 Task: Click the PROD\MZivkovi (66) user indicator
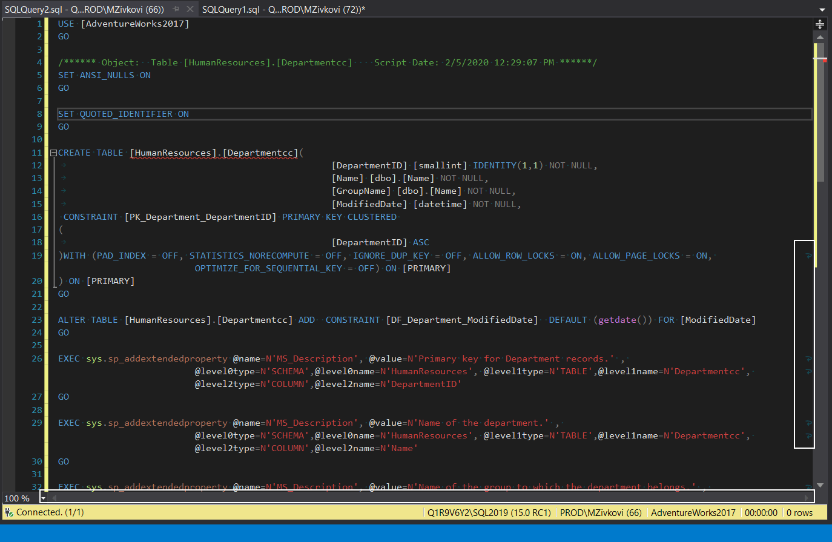click(601, 512)
